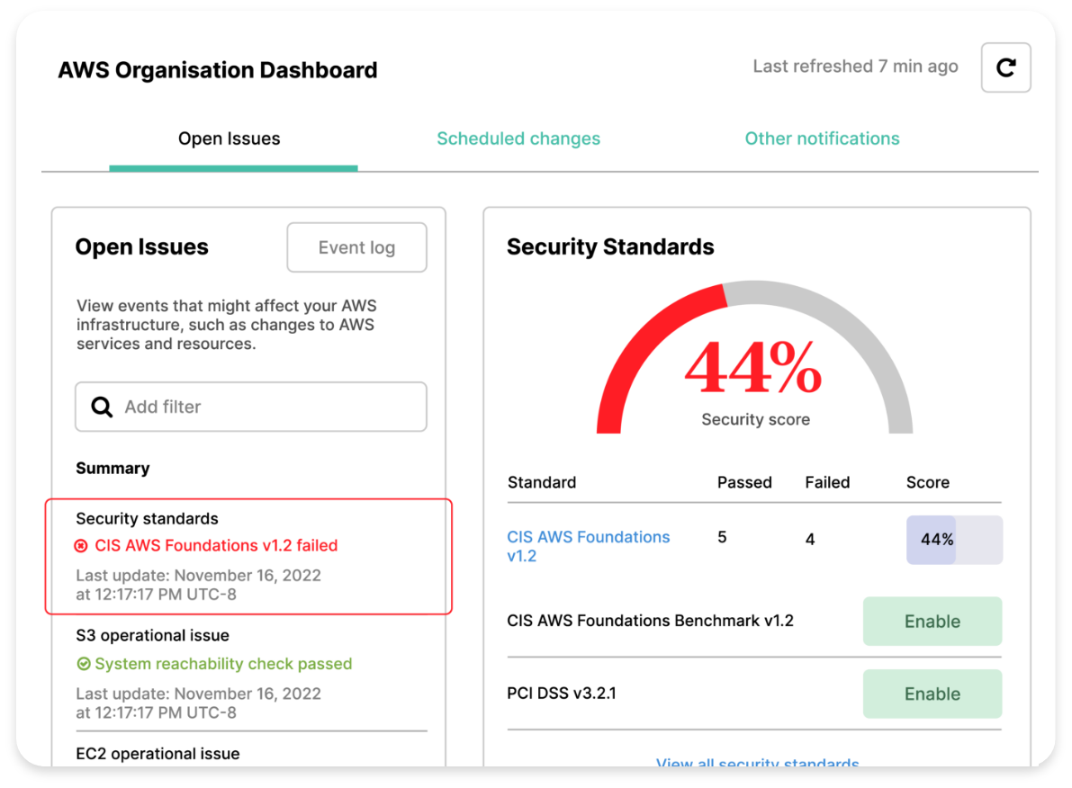Click the Summary heading
This screenshot has width=1072, height=788.
coord(113,468)
